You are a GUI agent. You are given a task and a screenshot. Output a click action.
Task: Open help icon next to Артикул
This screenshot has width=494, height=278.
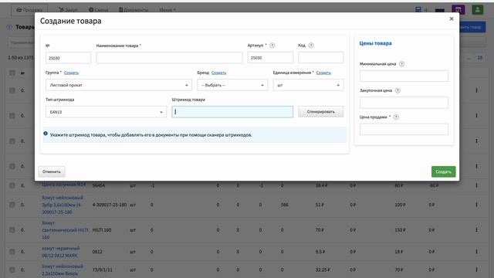click(x=272, y=46)
